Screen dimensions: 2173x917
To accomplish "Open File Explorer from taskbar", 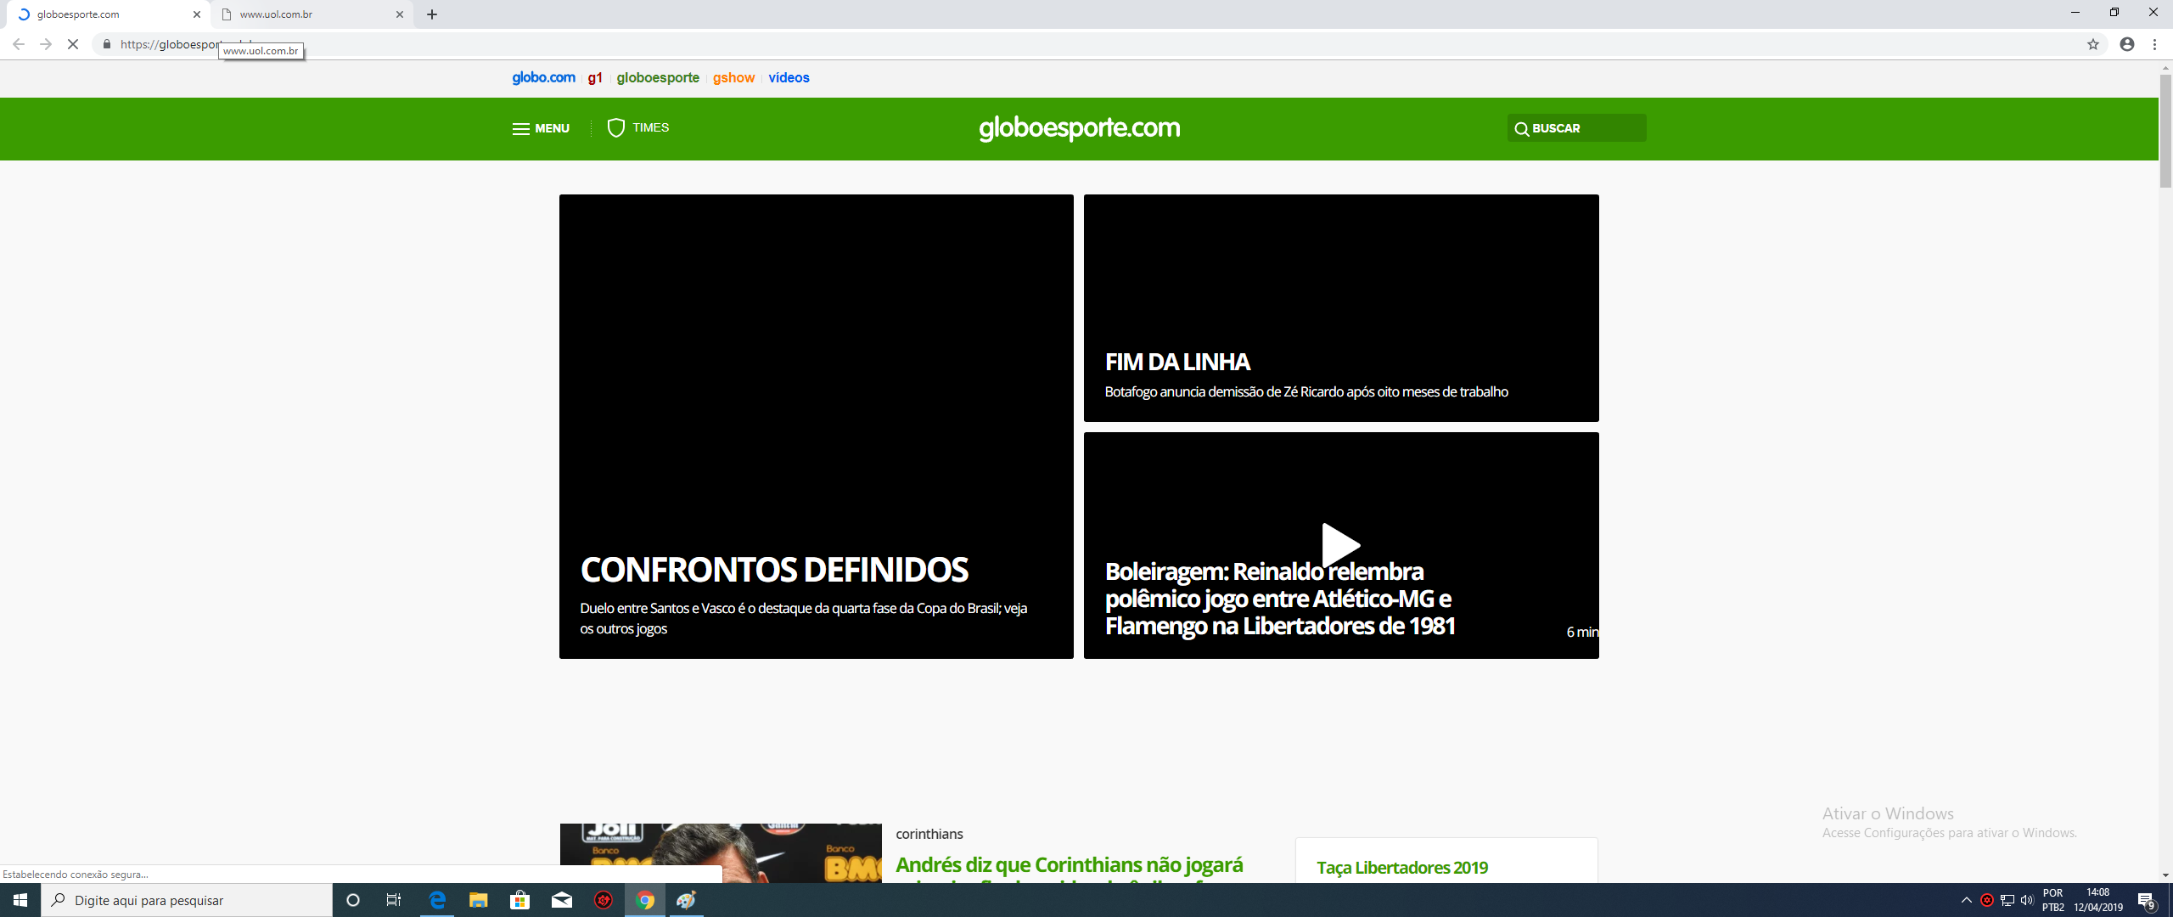I will [x=479, y=900].
